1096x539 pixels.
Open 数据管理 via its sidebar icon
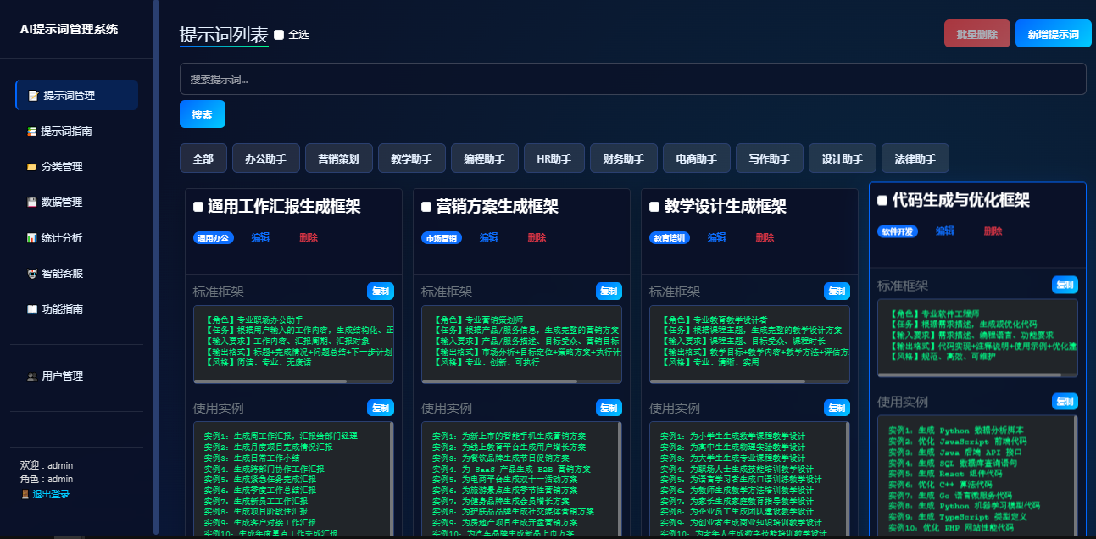coord(32,203)
